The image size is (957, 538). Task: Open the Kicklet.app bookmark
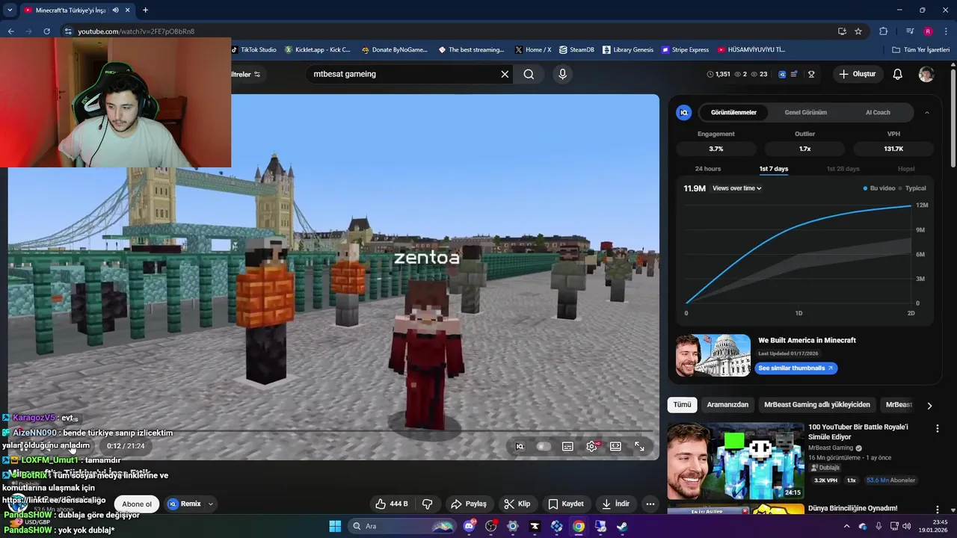(318, 50)
